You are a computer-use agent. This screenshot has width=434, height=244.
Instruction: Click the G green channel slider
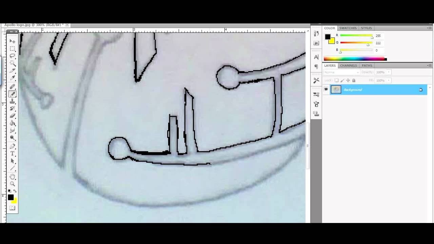(356, 43)
